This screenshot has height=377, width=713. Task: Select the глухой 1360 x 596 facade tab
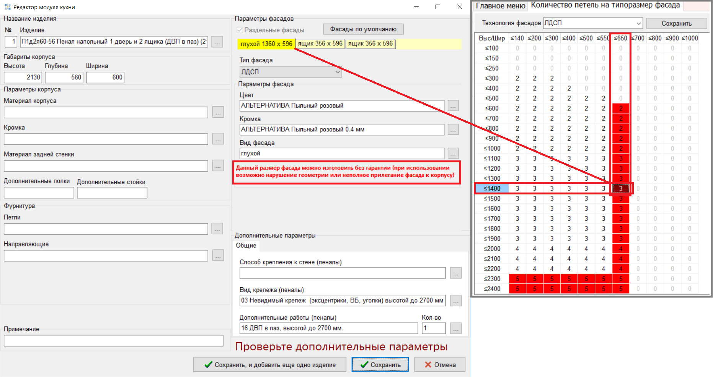[x=266, y=44]
